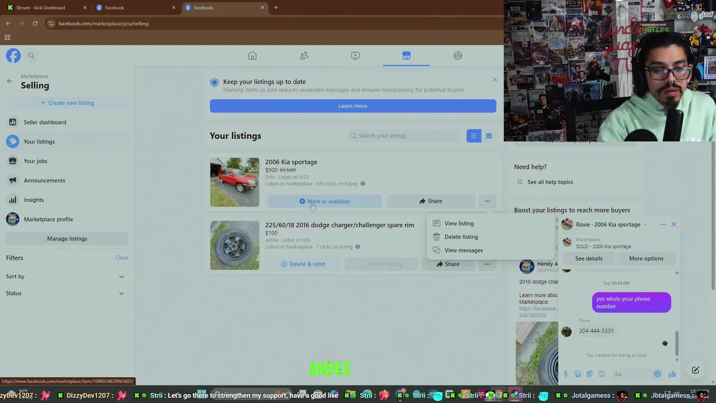The height and width of the screenshot is (403, 716).
Task: Expand the Sort by filter
Action: point(121,277)
